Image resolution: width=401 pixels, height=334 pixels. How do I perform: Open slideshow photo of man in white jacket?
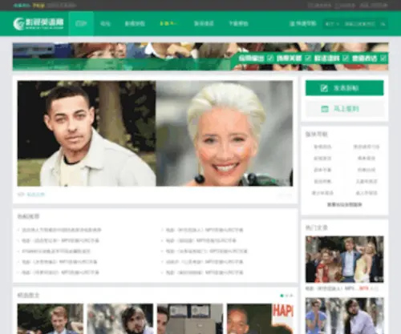tap(87, 134)
